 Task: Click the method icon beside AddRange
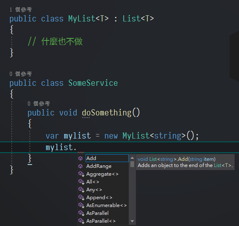point(81,166)
